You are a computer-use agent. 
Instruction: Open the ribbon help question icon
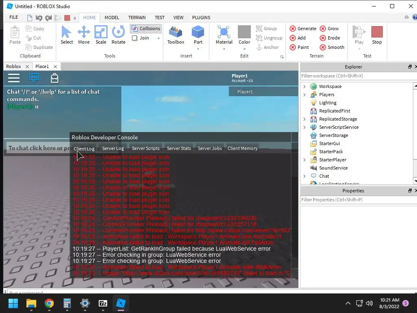click(x=414, y=17)
